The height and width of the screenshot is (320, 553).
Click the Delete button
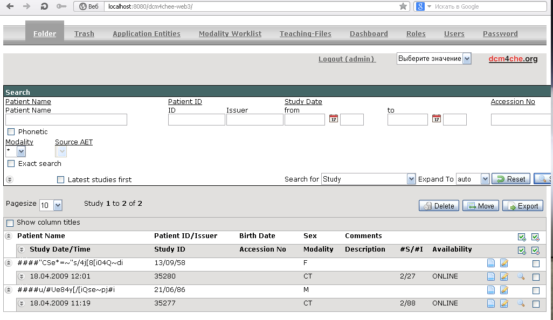(439, 206)
